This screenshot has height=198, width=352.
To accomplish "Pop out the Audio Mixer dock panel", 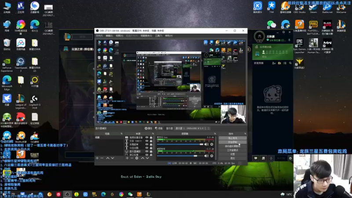I will (215, 134).
